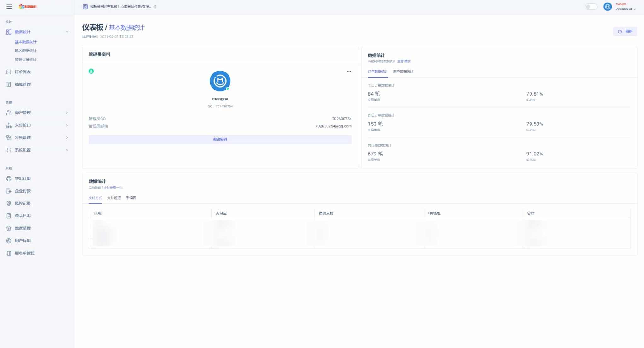The image size is (644, 348).
Task: Click the mangoa avatar in the admin card
Action: (220, 81)
